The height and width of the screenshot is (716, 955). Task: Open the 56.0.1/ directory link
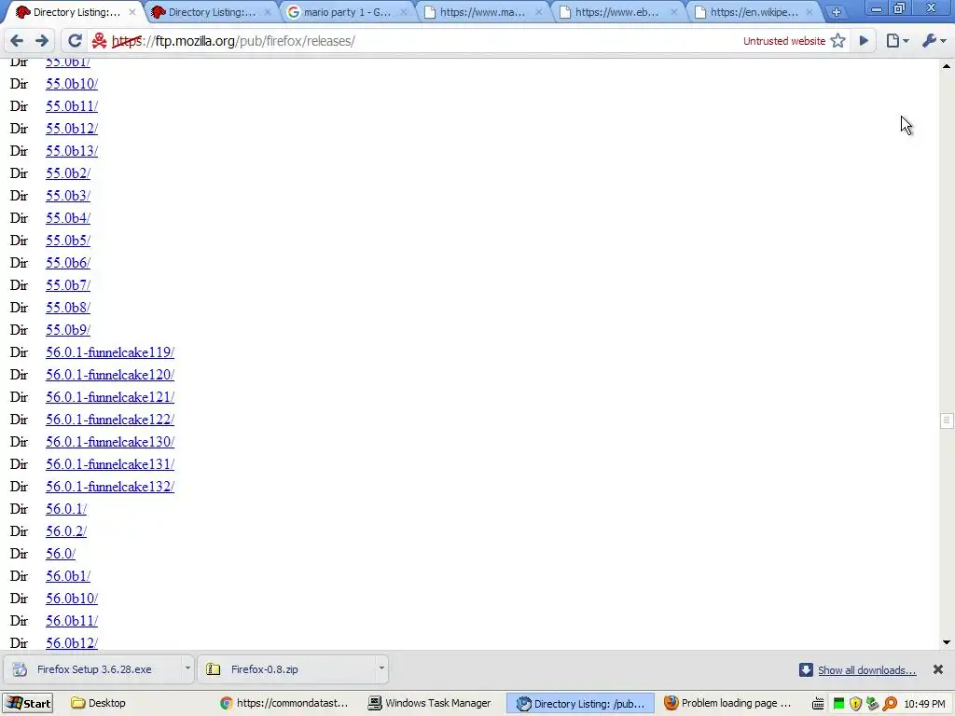(66, 508)
